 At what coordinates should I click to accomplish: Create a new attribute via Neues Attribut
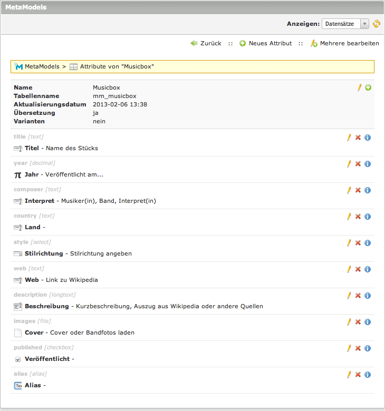pyautogui.click(x=265, y=43)
